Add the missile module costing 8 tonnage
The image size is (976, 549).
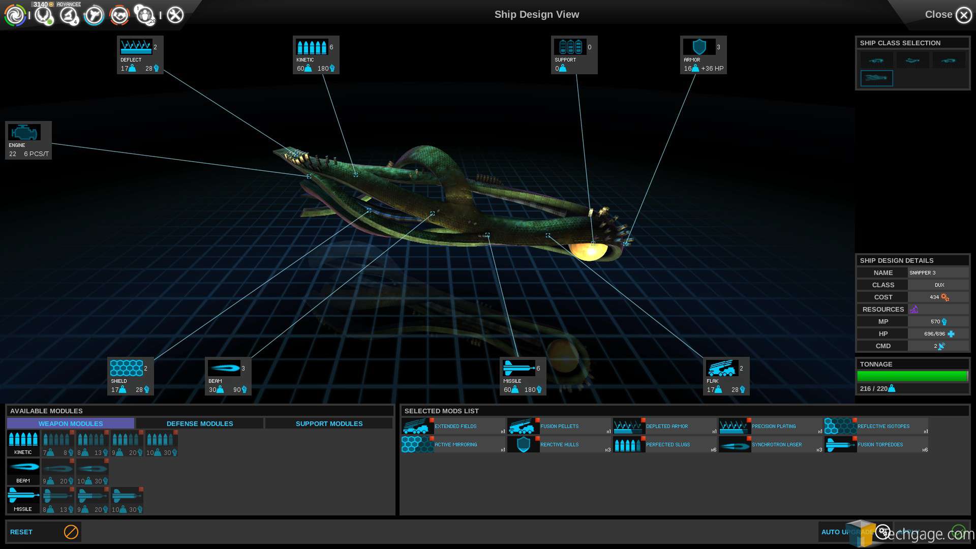(x=57, y=500)
